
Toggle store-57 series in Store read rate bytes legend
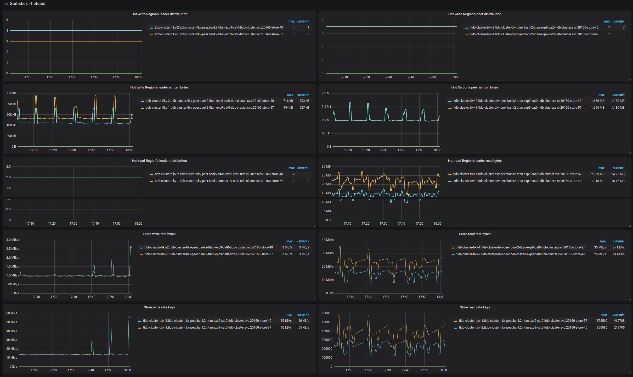(520, 247)
